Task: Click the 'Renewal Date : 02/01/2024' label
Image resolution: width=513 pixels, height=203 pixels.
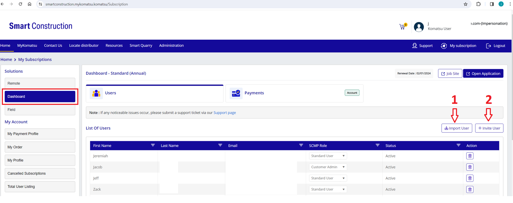Action: 414,73
